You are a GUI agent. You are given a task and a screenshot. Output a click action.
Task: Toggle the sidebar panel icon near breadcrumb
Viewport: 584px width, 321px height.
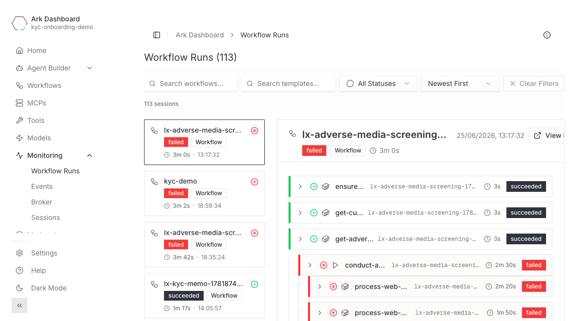tap(157, 35)
